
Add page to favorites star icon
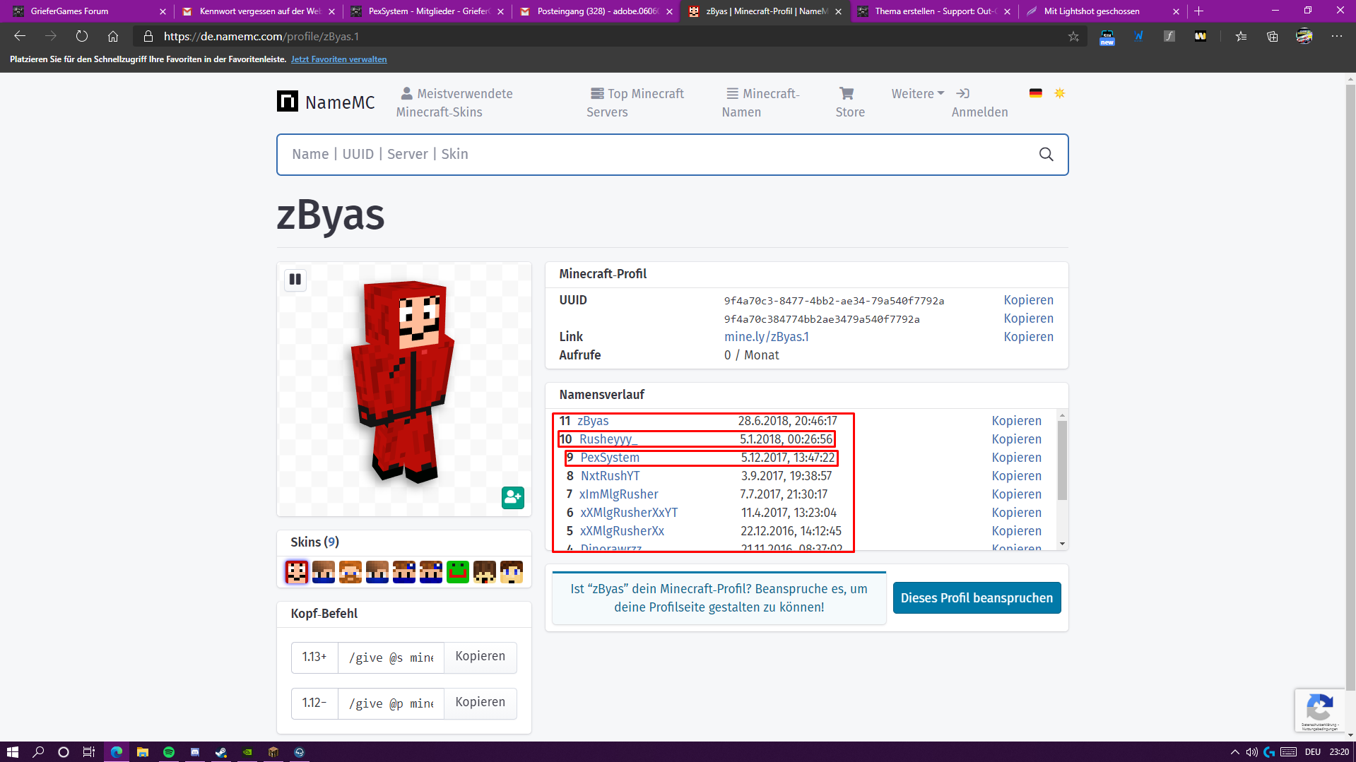coord(1073,37)
